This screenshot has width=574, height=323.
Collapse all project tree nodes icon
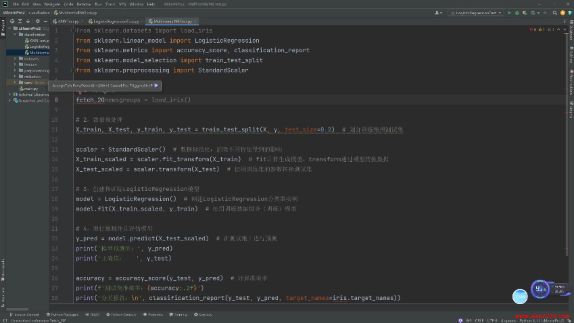(28, 21)
